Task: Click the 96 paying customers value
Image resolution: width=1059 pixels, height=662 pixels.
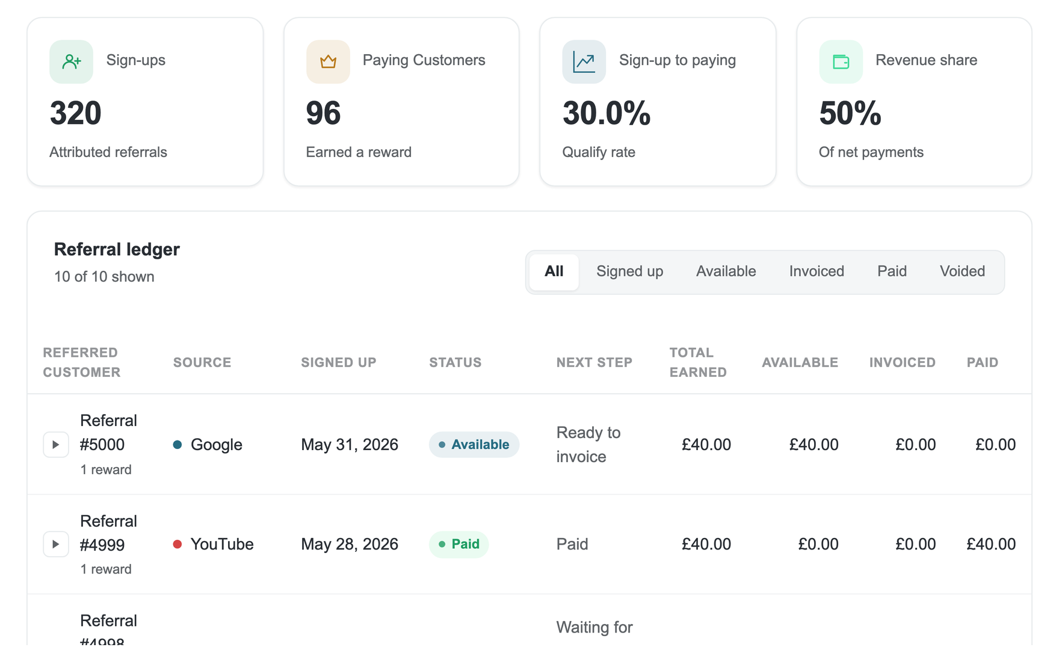Action: coord(323,113)
